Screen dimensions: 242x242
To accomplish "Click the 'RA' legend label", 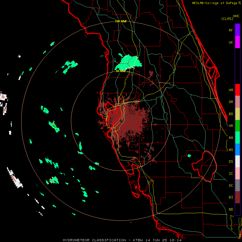I will coord(231,138).
